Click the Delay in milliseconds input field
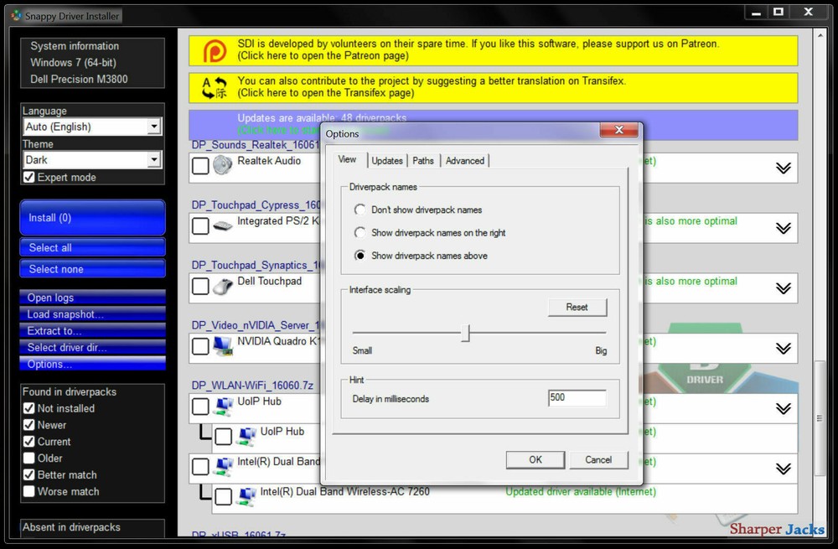This screenshot has width=838, height=549. point(577,398)
